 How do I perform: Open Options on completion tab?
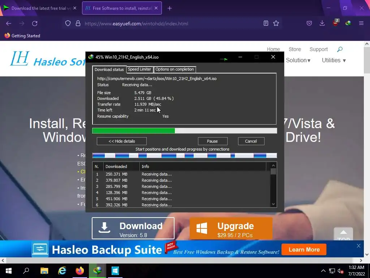[175, 69]
